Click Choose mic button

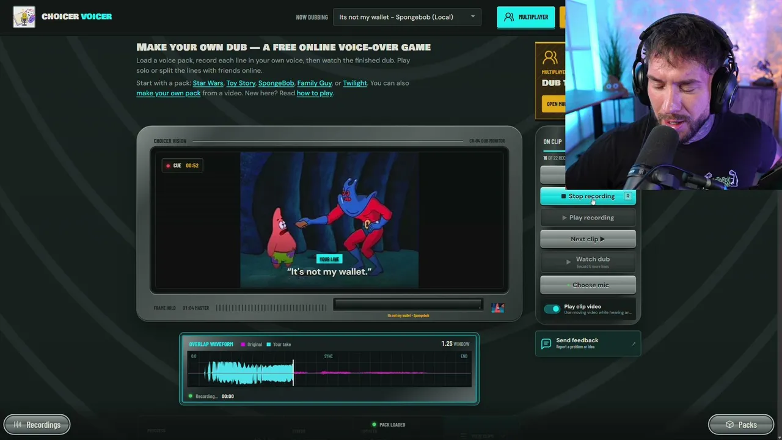pyautogui.click(x=588, y=285)
